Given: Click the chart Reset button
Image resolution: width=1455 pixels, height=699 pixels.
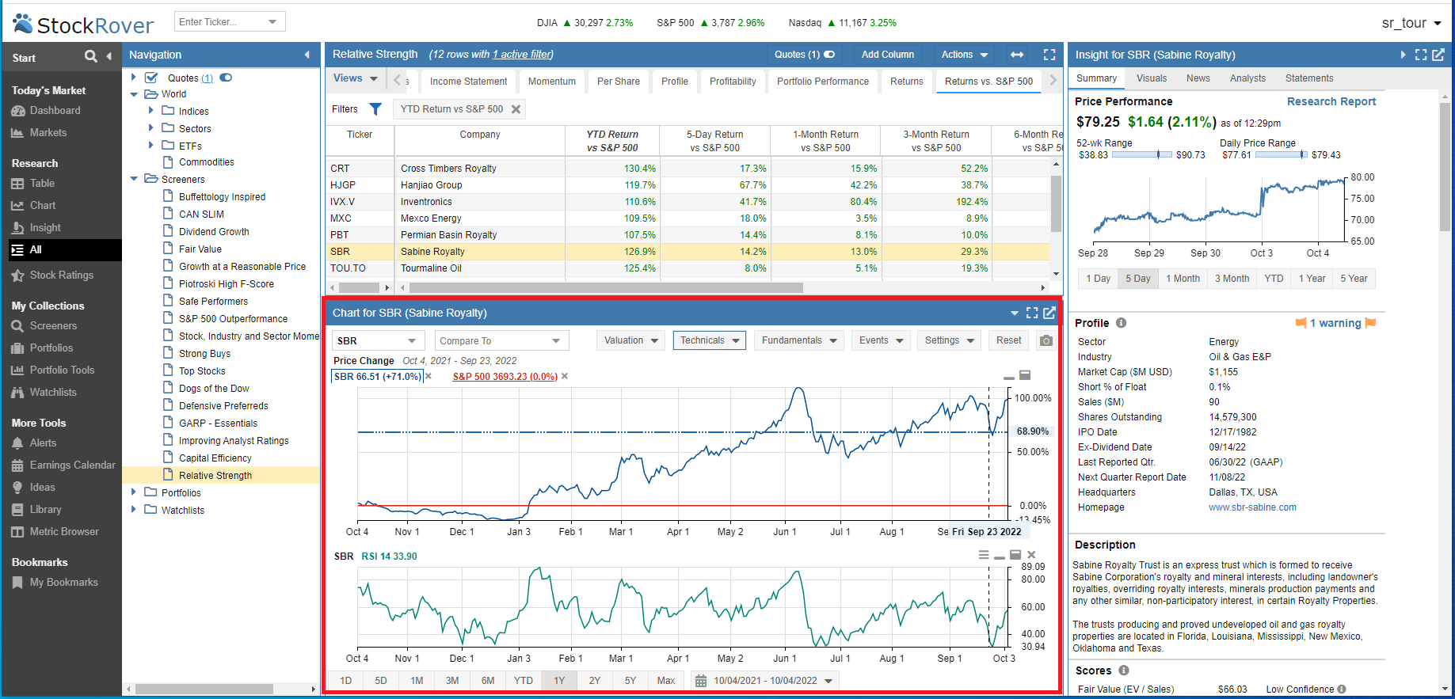Looking at the screenshot, I should pos(1009,340).
